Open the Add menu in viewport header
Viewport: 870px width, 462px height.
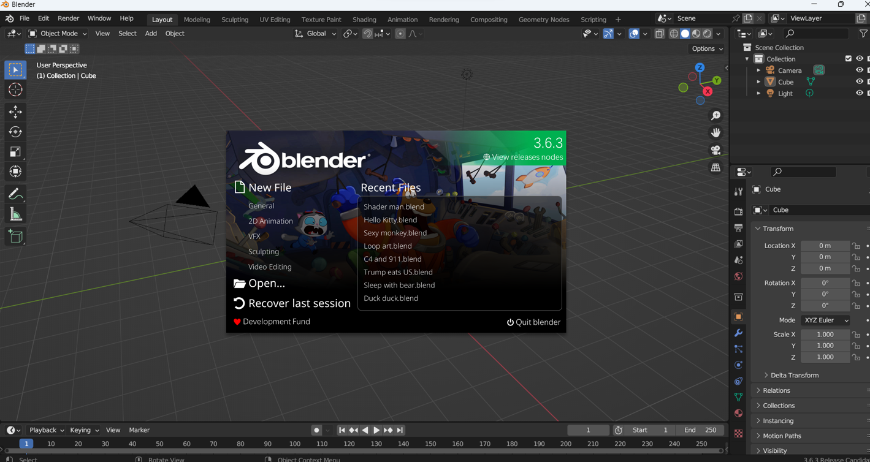point(151,34)
